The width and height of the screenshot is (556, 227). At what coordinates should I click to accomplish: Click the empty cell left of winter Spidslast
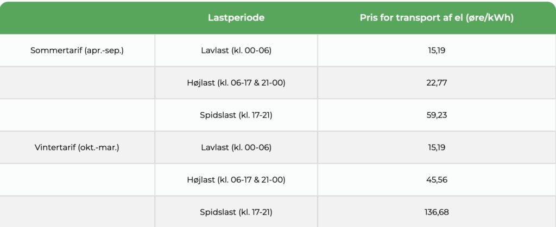point(77,212)
